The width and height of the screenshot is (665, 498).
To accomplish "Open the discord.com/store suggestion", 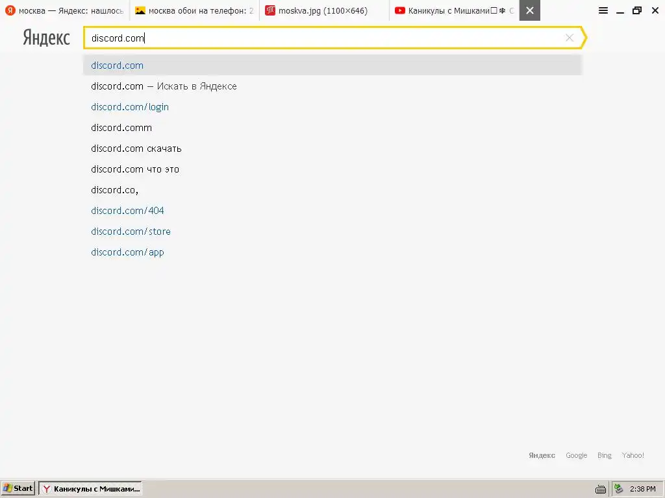I will click(x=332, y=231).
